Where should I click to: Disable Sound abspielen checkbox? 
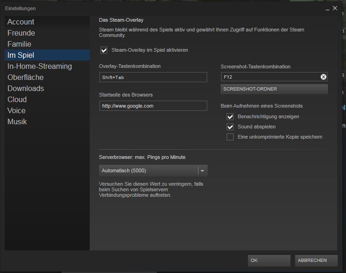coord(230,127)
